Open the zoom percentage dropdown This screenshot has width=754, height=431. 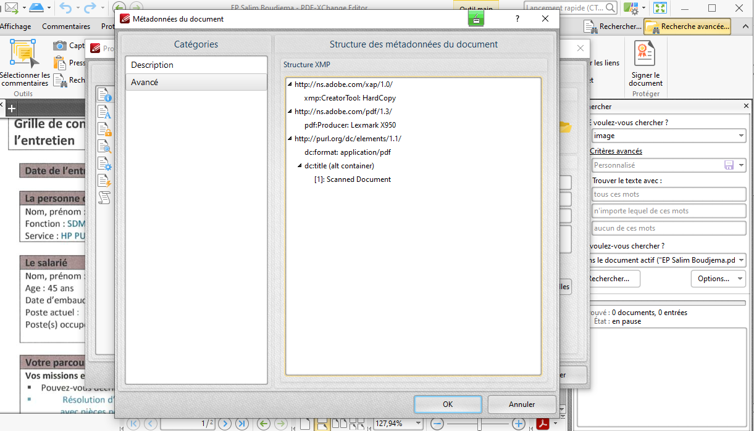(x=418, y=424)
